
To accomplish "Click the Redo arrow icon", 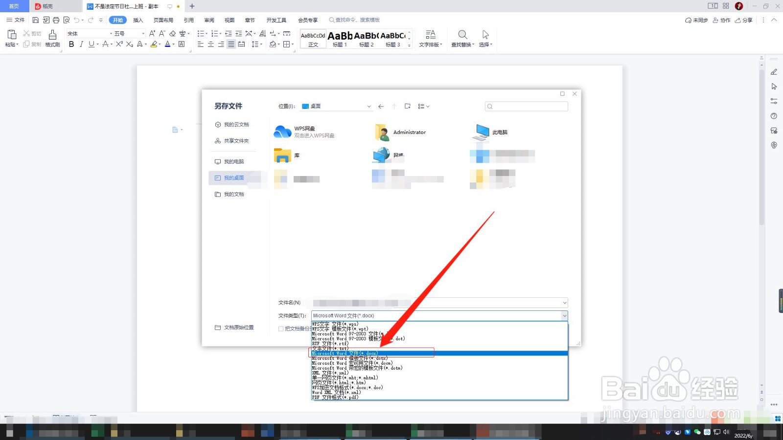I will 91,20.
